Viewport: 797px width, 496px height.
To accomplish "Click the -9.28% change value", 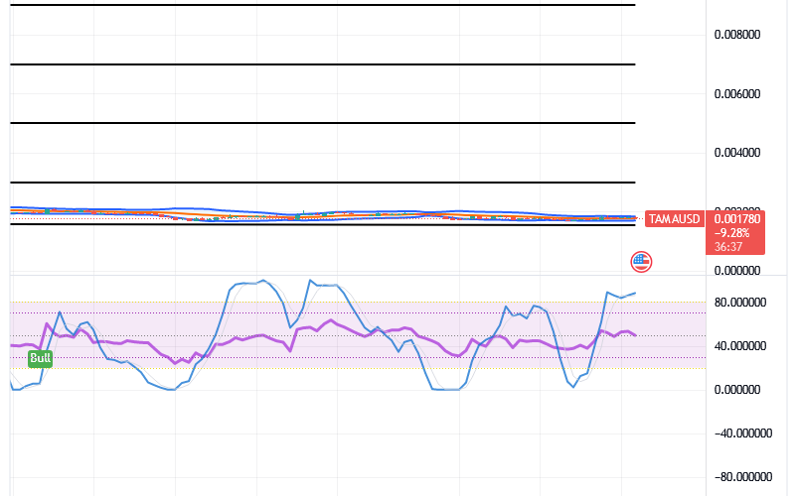I will (x=732, y=233).
